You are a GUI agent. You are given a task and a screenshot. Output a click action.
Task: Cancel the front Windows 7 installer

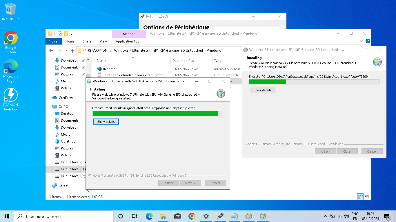pos(215,183)
